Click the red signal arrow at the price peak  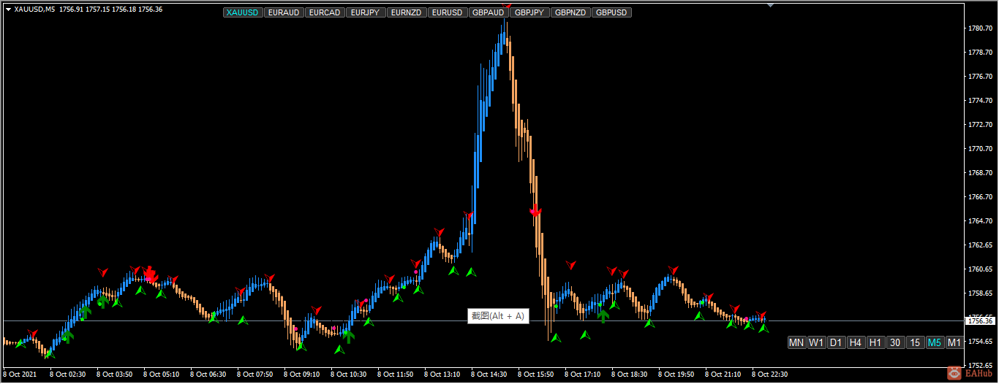click(508, 6)
